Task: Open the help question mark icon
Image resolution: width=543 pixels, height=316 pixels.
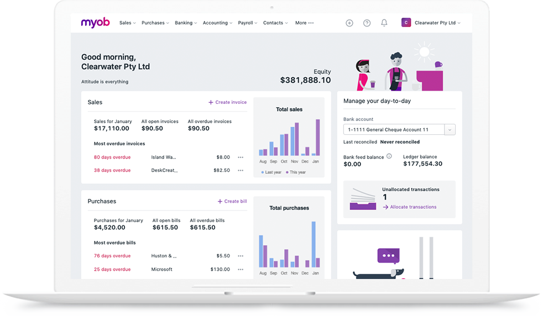Action: [x=367, y=23]
